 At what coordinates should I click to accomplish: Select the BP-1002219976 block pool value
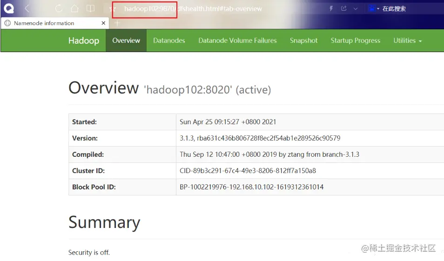251,187
